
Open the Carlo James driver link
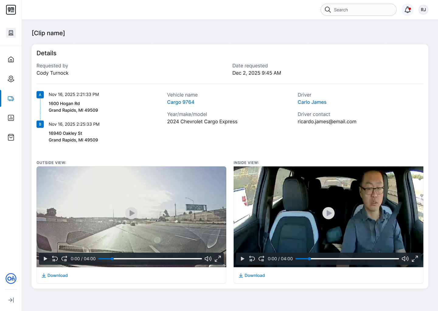312,102
